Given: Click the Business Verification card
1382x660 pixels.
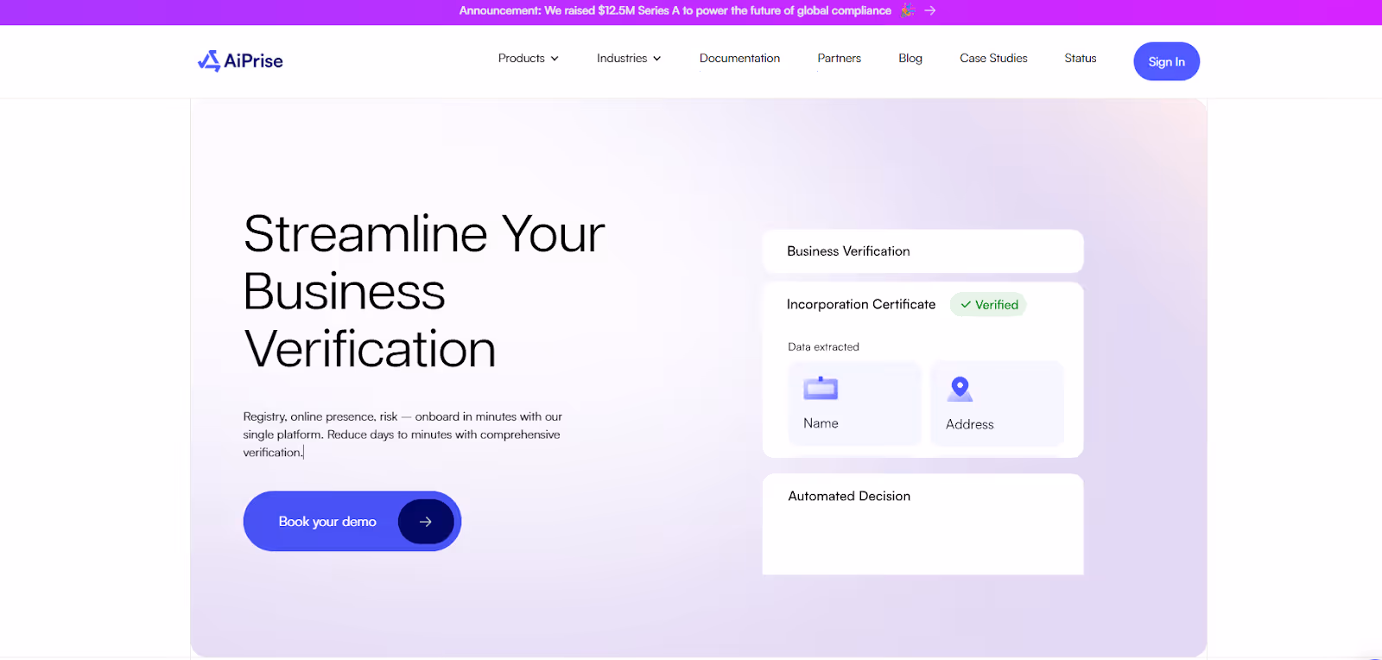Looking at the screenshot, I should click(x=922, y=251).
